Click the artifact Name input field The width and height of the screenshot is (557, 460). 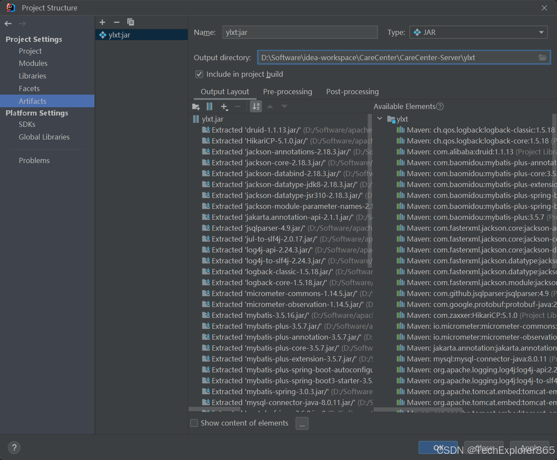click(300, 32)
